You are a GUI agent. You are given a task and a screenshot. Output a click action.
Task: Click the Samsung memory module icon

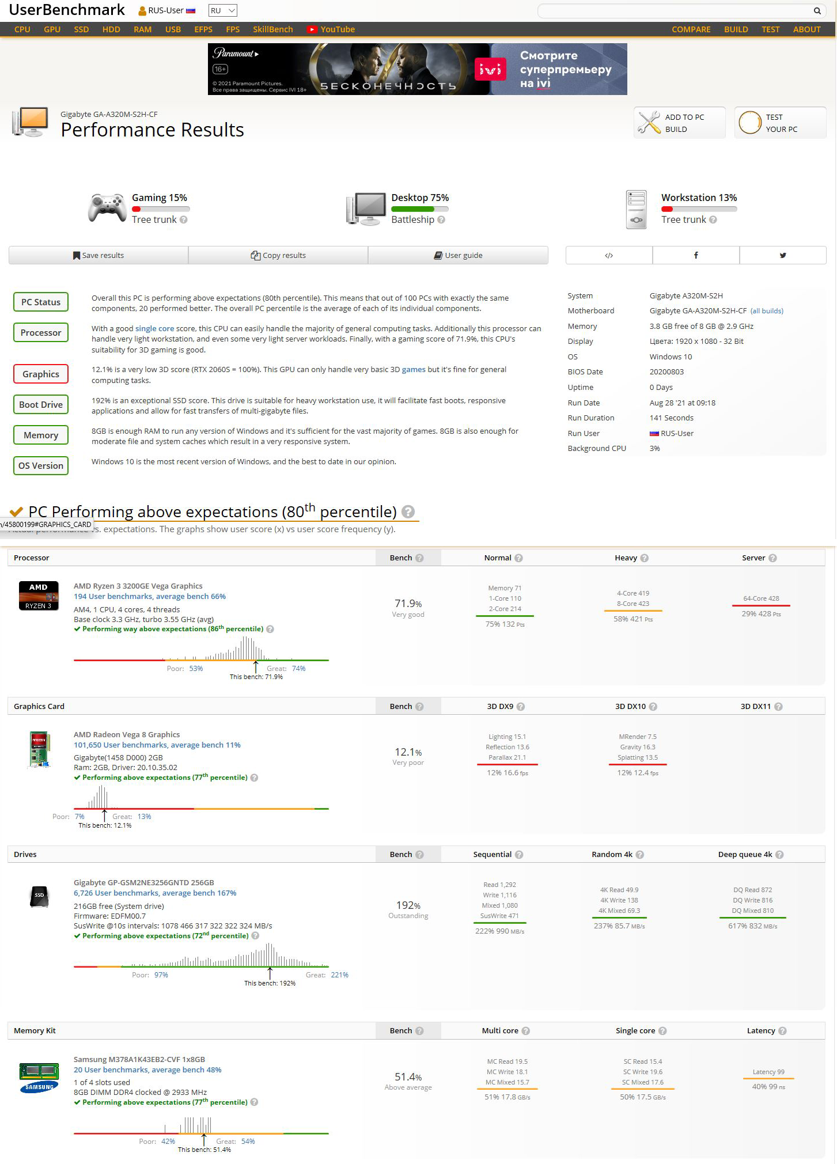point(39,1078)
